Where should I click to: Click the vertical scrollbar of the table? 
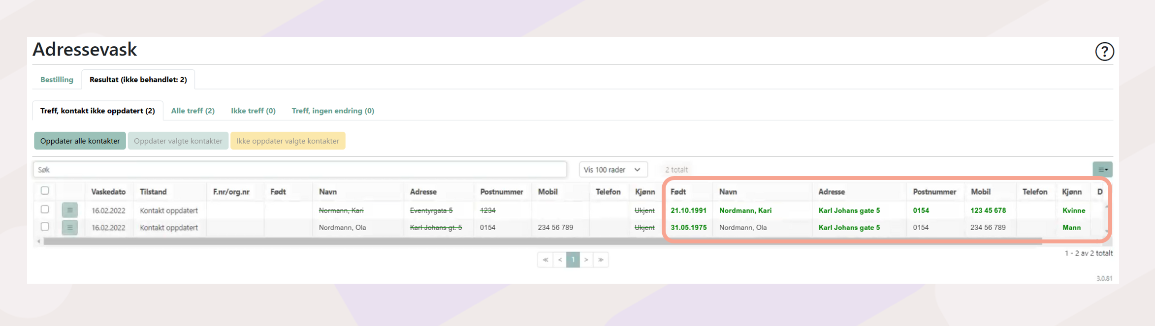[x=1107, y=219]
